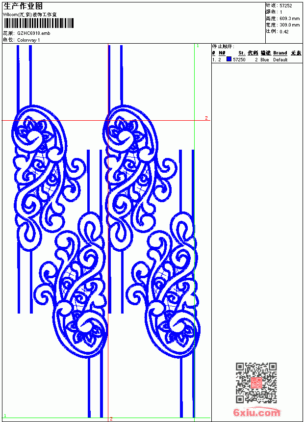Select the Default brand cell
Image resolution: width=304 pixels, height=422 pixels.
(280, 60)
